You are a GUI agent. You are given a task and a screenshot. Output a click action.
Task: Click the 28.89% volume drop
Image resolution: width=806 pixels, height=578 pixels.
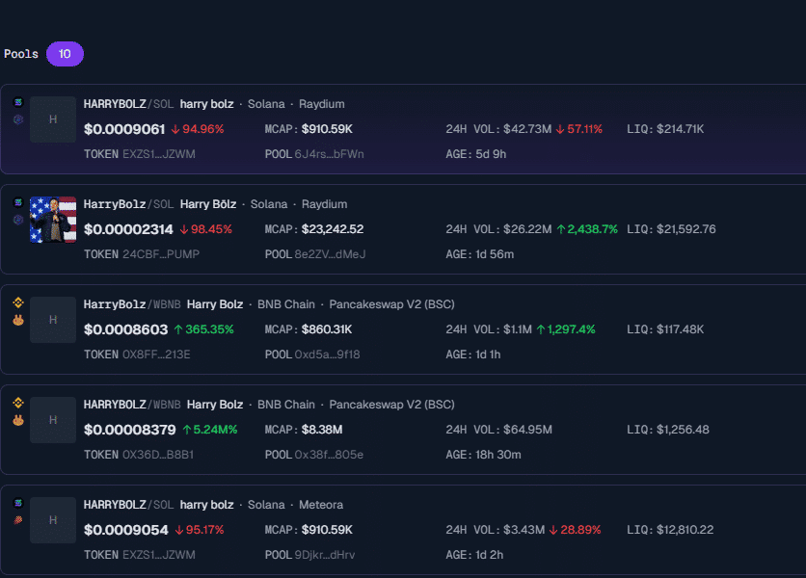(576, 530)
